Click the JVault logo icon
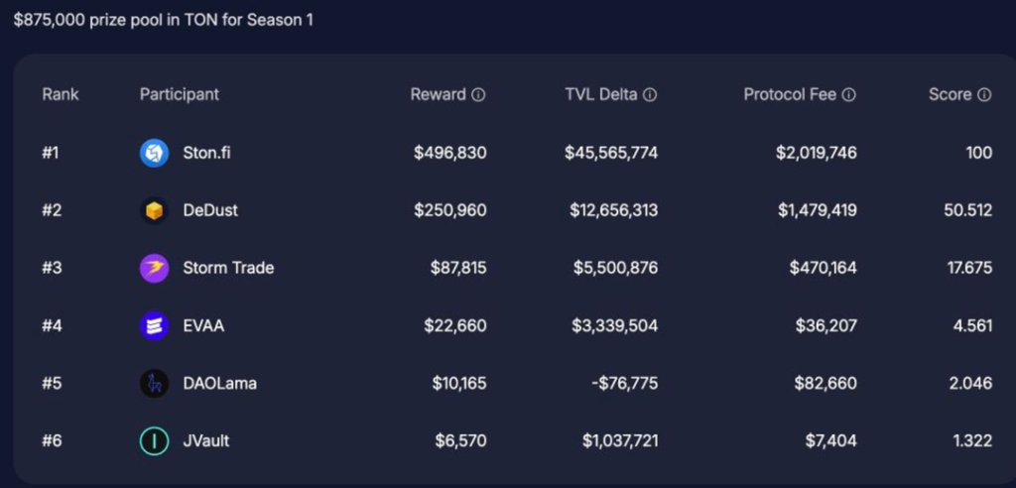This screenshot has height=488, width=1016. (x=154, y=440)
